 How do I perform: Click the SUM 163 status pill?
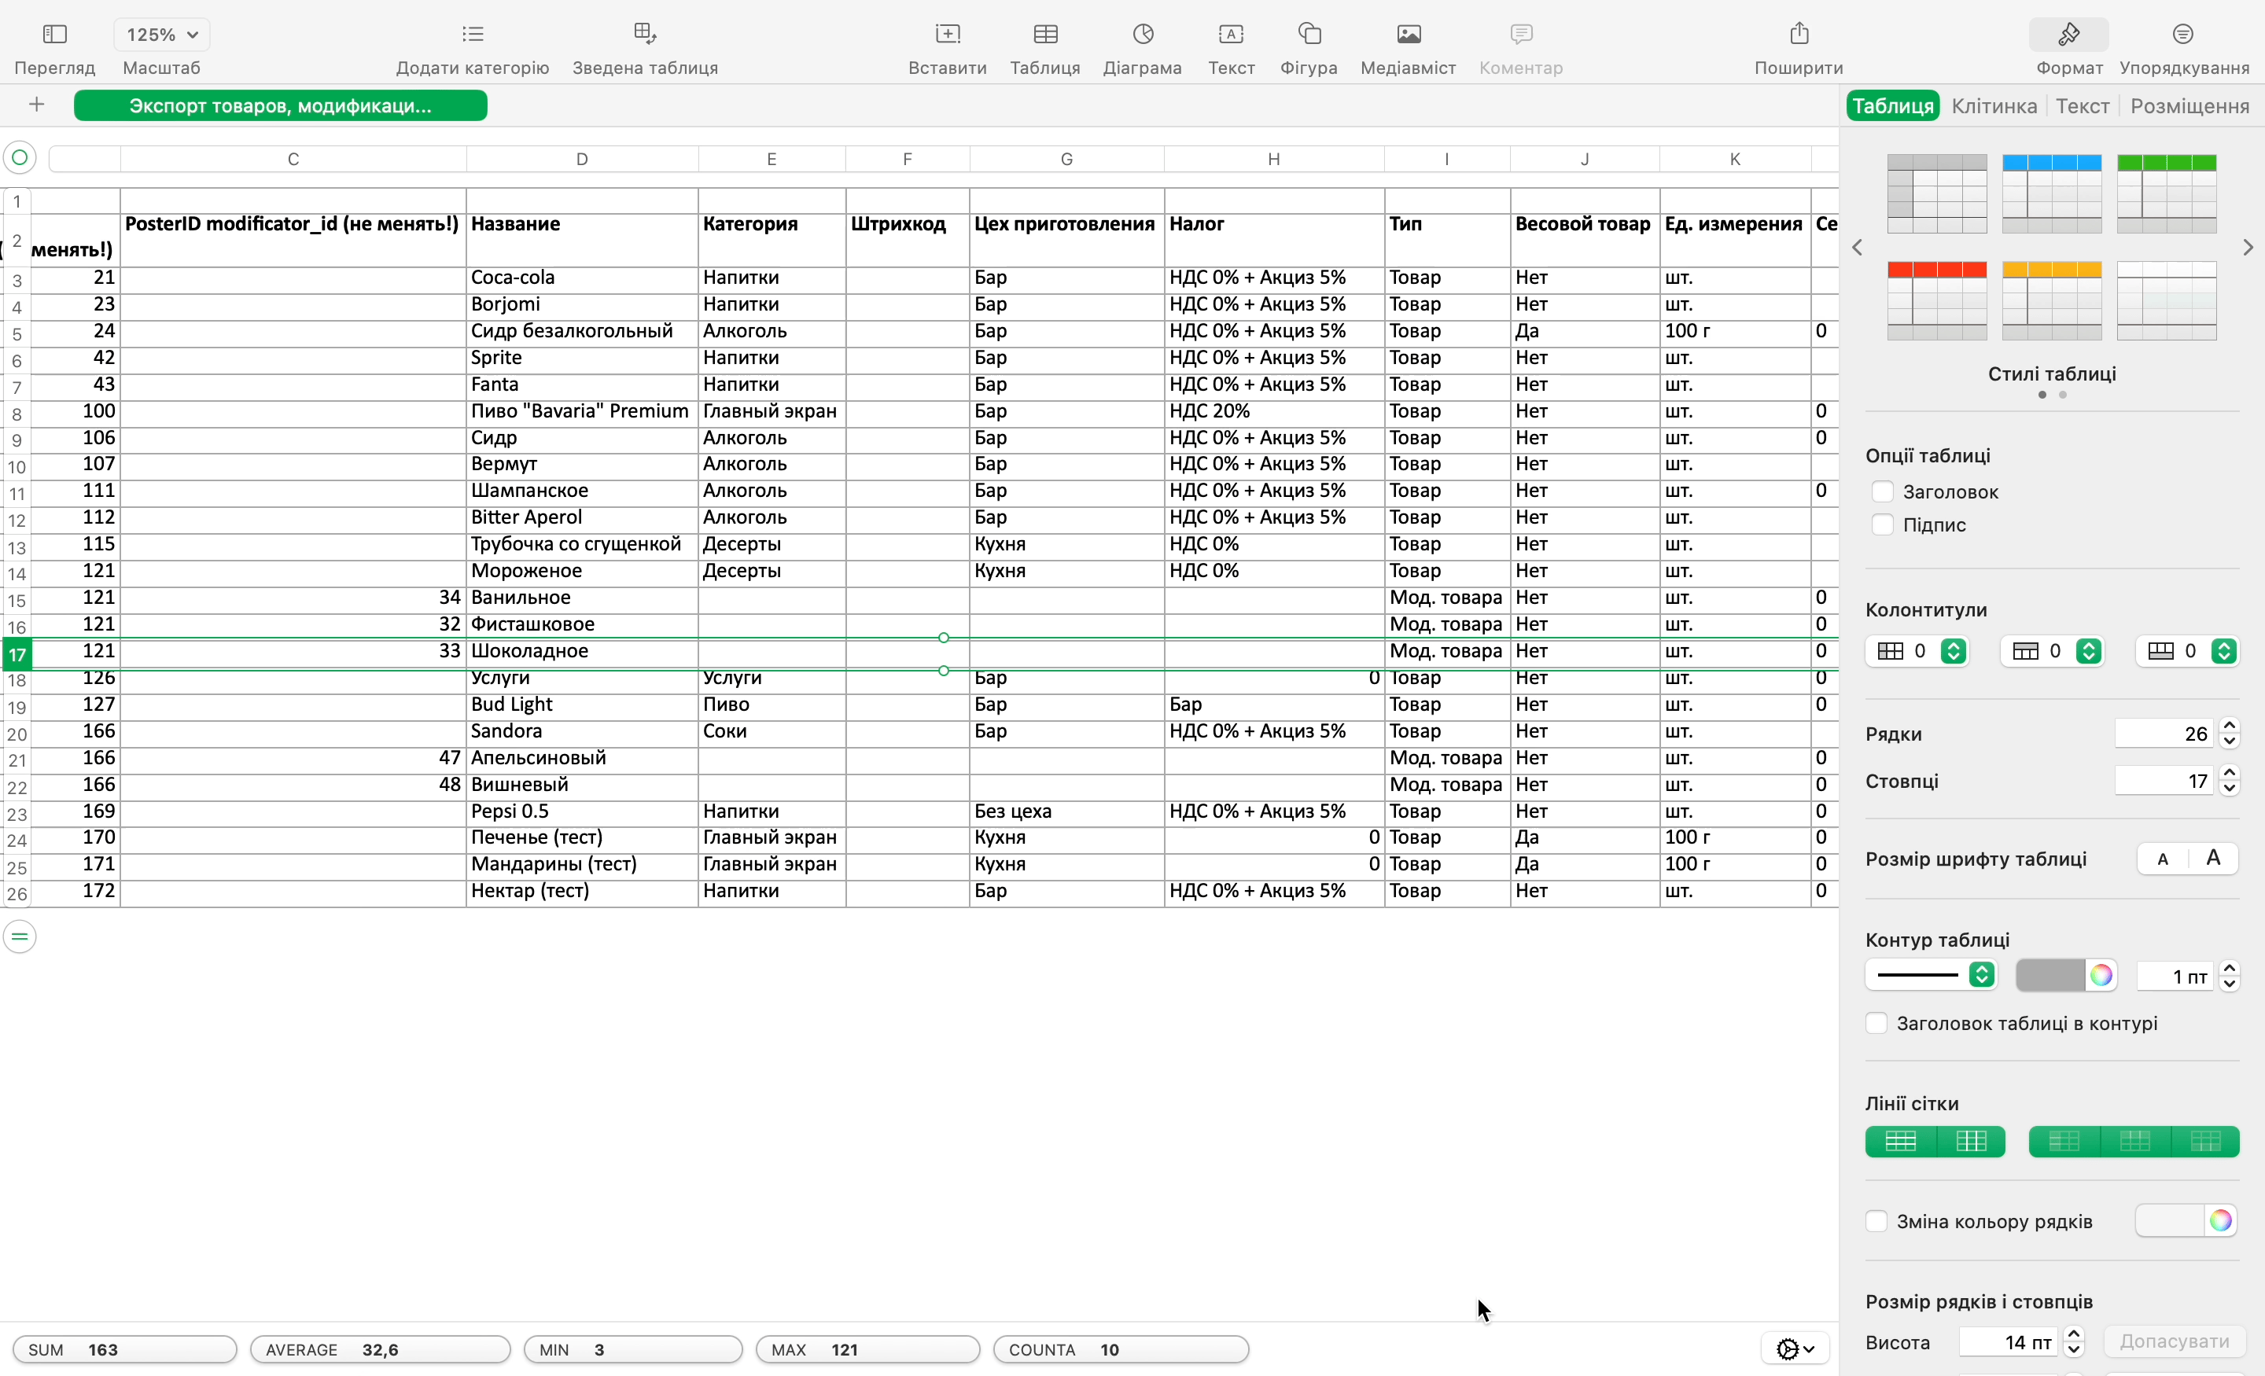pyautogui.click(x=125, y=1349)
